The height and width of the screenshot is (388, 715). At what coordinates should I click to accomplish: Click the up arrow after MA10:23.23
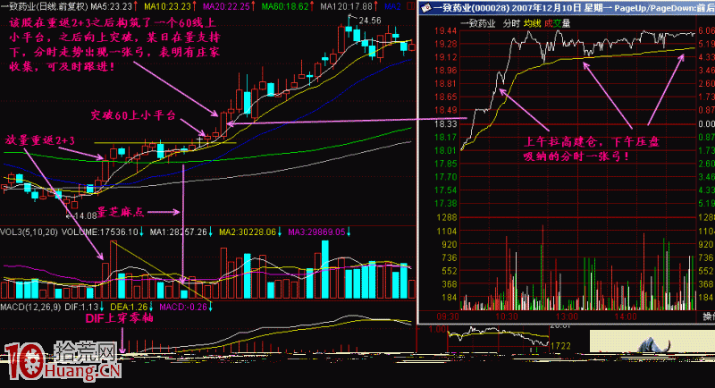195,6
